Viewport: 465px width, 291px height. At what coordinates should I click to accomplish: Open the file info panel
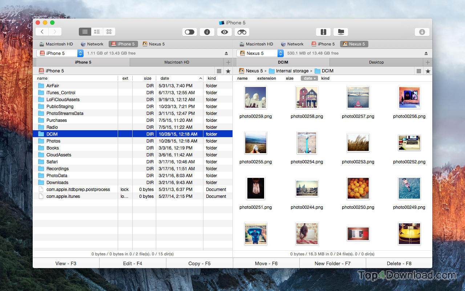click(x=207, y=32)
